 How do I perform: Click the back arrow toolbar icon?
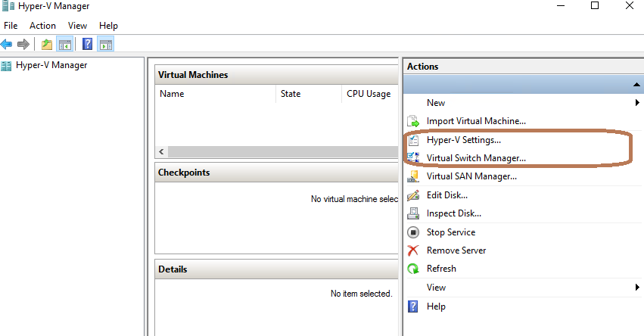click(x=6, y=45)
